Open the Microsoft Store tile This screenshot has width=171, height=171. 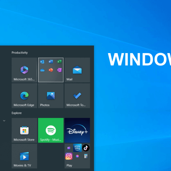coord(24,130)
